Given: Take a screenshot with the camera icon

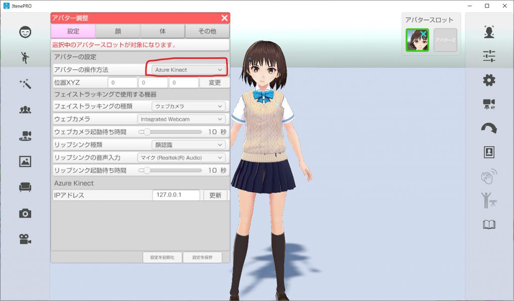Looking at the screenshot, I should [25, 214].
